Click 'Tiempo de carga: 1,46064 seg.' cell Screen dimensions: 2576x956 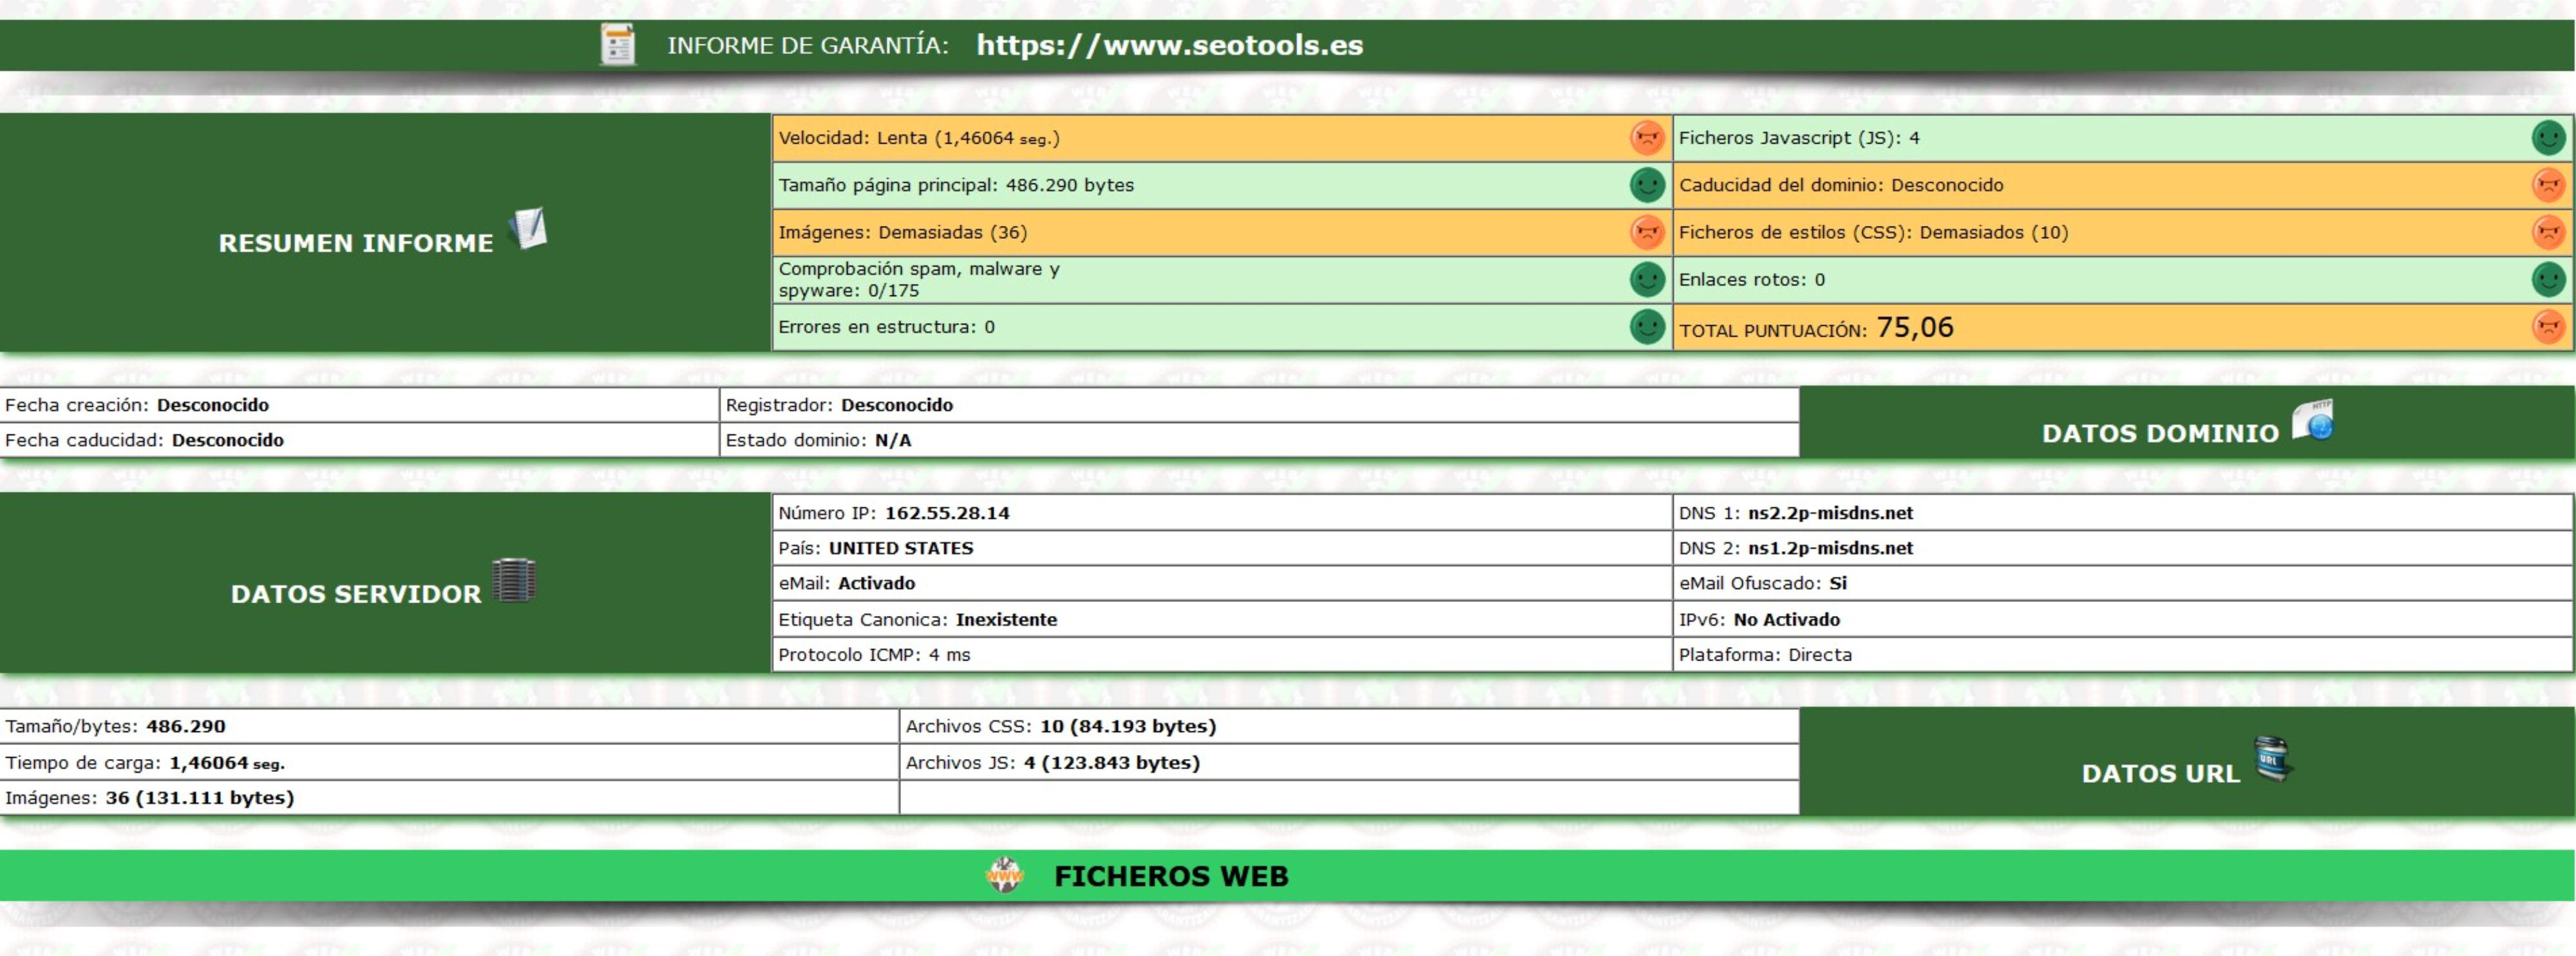pyautogui.click(x=449, y=762)
